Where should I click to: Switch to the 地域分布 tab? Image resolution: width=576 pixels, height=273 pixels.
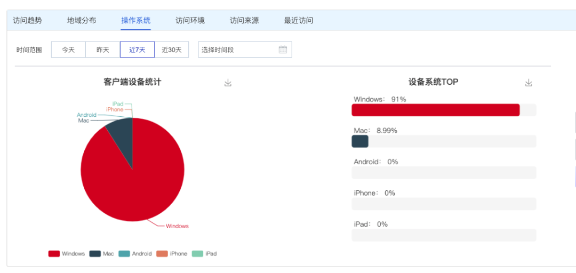click(82, 20)
